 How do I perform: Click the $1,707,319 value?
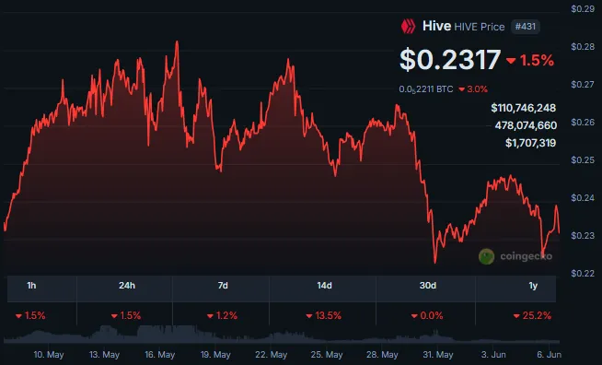point(530,143)
